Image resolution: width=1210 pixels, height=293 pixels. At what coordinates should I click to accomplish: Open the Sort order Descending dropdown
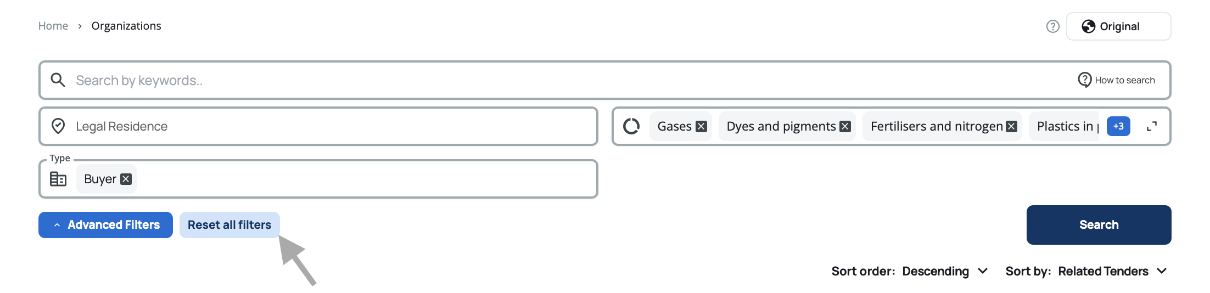pyautogui.click(x=944, y=271)
